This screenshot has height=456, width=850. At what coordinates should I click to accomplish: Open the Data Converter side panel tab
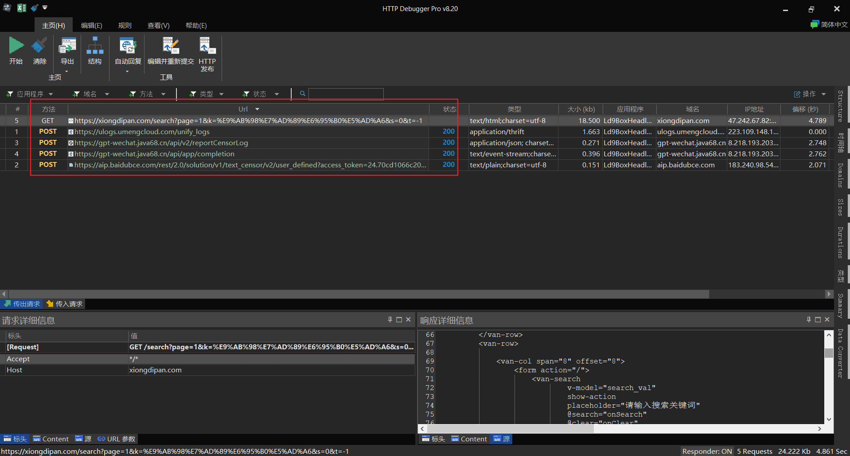[x=841, y=353]
